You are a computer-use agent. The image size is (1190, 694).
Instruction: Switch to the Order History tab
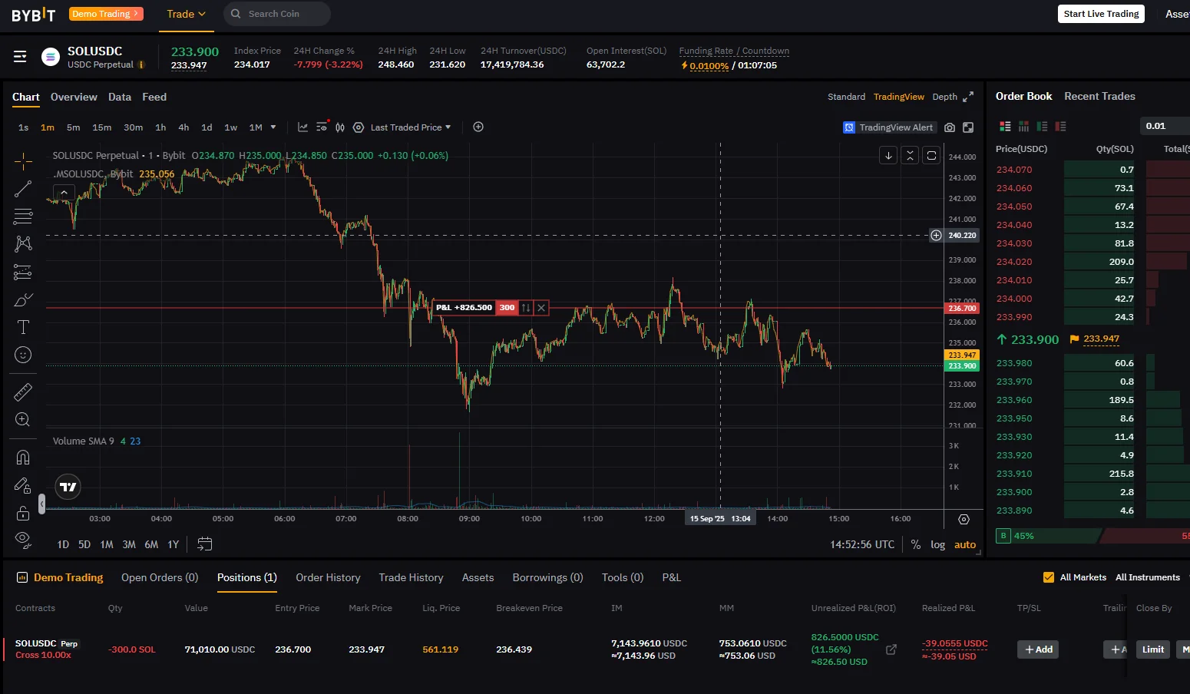tap(328, 577)
